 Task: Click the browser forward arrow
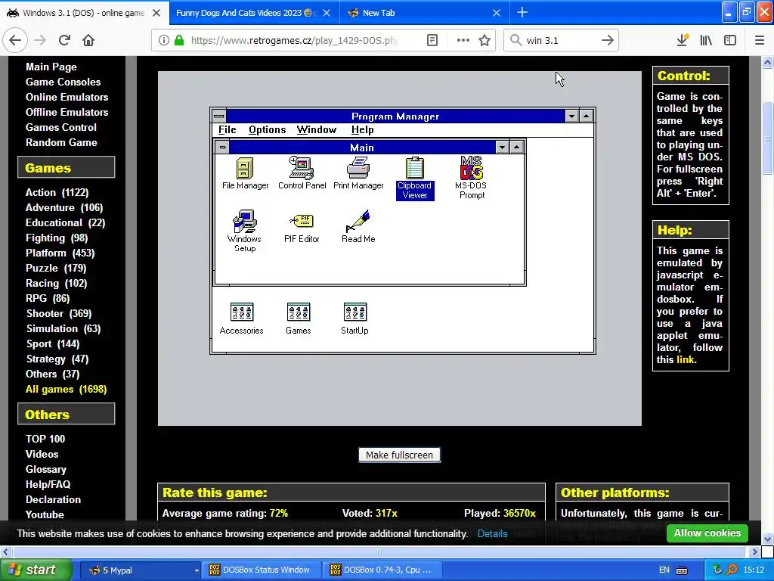(x=41, y=40)
